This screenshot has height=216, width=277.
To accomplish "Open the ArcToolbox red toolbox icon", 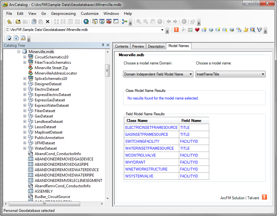I will click(x=109, y=21).
